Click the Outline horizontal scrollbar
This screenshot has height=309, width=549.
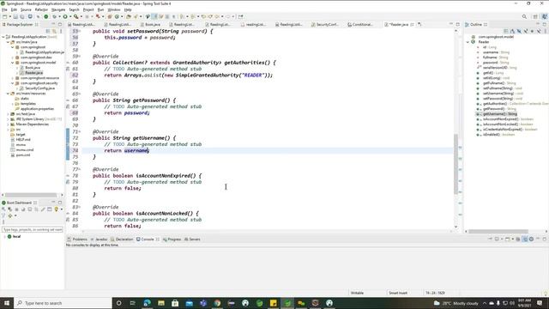pyautogui.click(x=498, y=231)
